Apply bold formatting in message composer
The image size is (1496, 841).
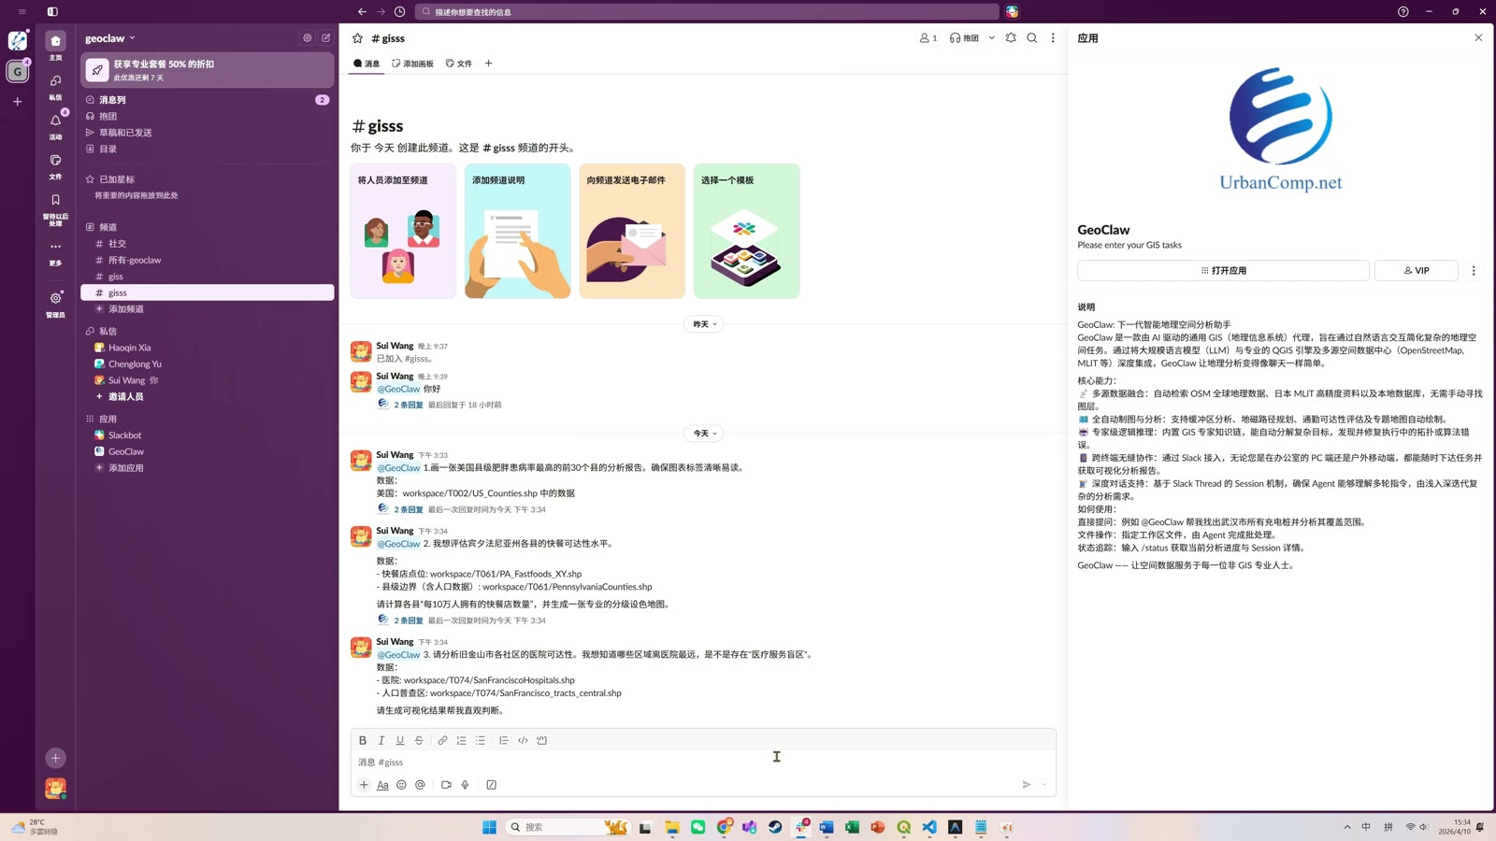point(363,740)
